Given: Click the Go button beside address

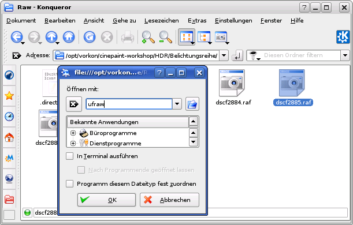Looking at the screenshot, I should pyautogui.click(x=237, y=55).
